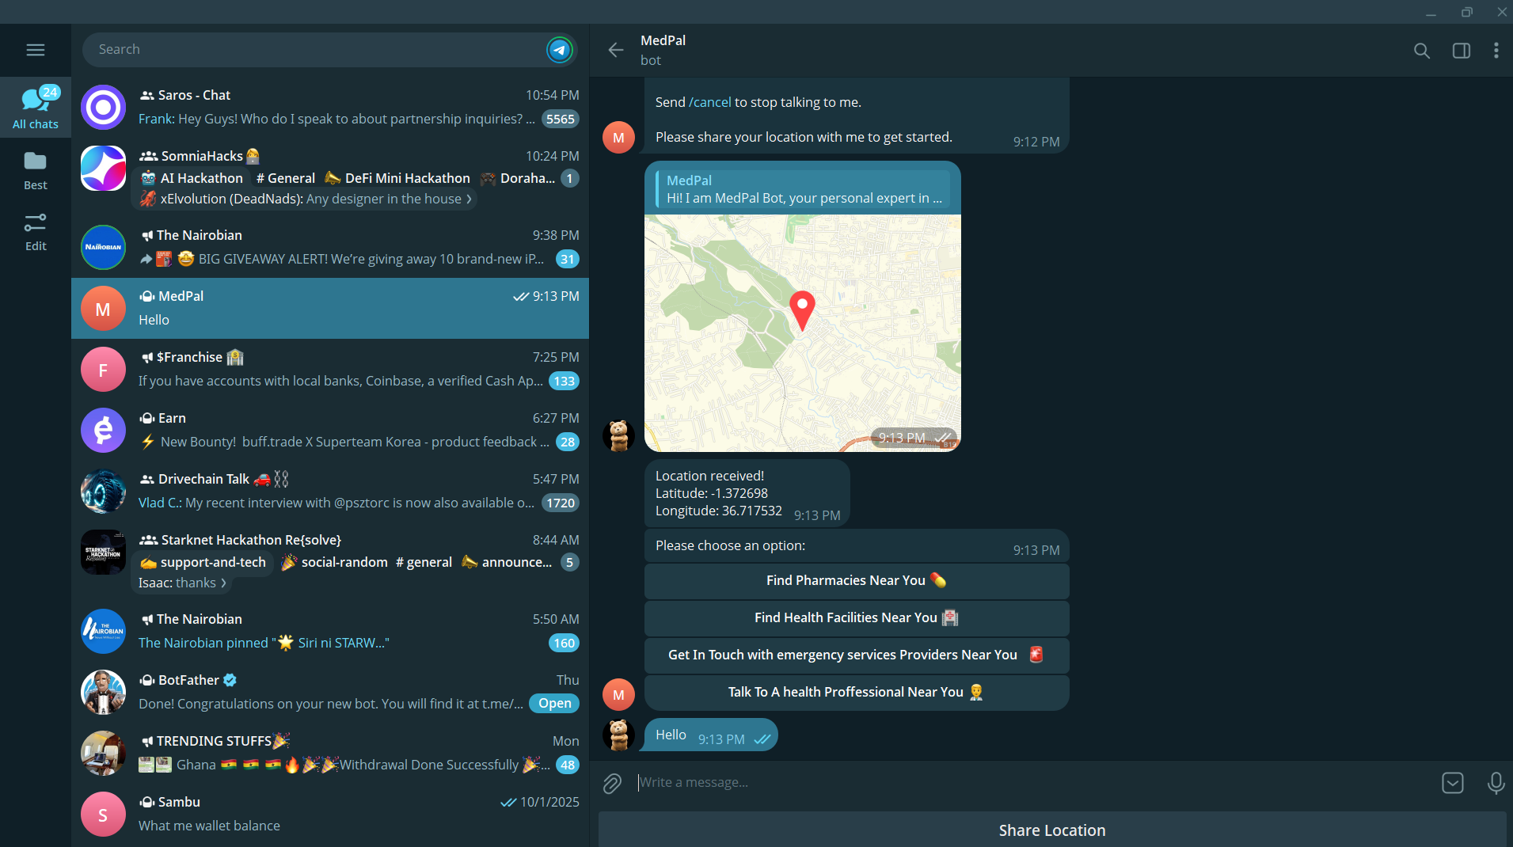Open the Drivechain Talk group
The height and width of the screenshot is (847, 1513).
point(330,491)
